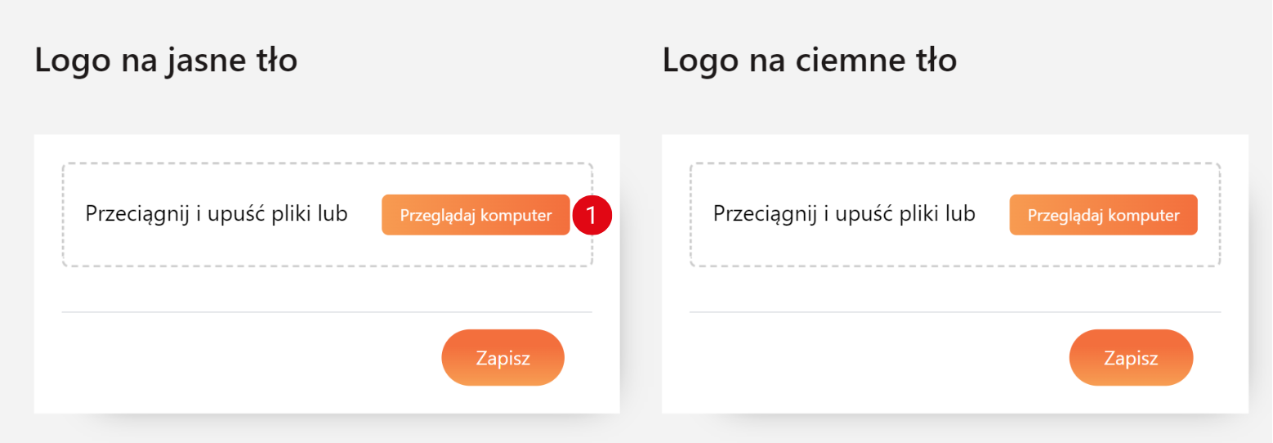Click 'Przeciągnij i upuść pliki lub' in the light-logo card
The image size is (1273, 443).
click(217, 214)
